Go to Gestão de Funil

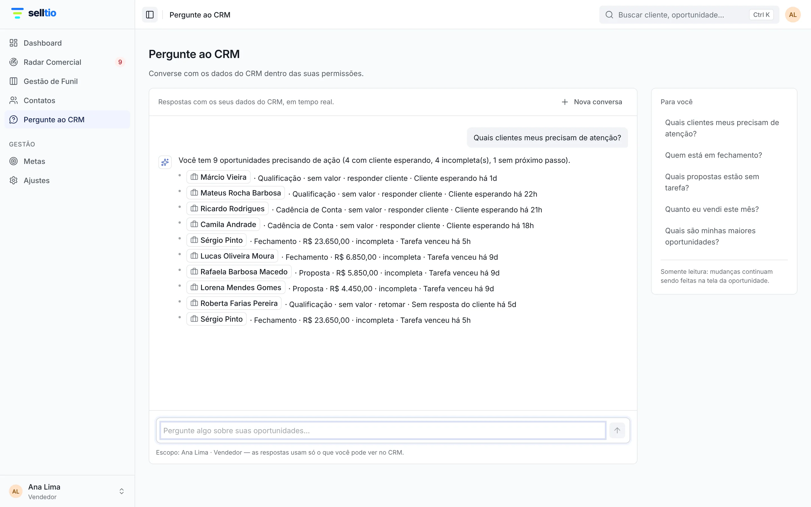pos(67,81)
